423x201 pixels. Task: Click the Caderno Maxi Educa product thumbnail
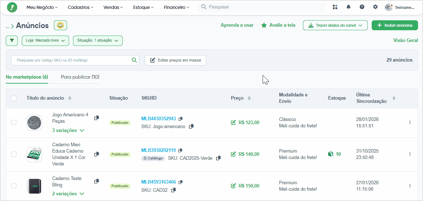click(x=34, y=154)
